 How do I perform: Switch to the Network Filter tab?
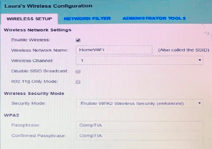pyautogui.click(x=87, y=19)
